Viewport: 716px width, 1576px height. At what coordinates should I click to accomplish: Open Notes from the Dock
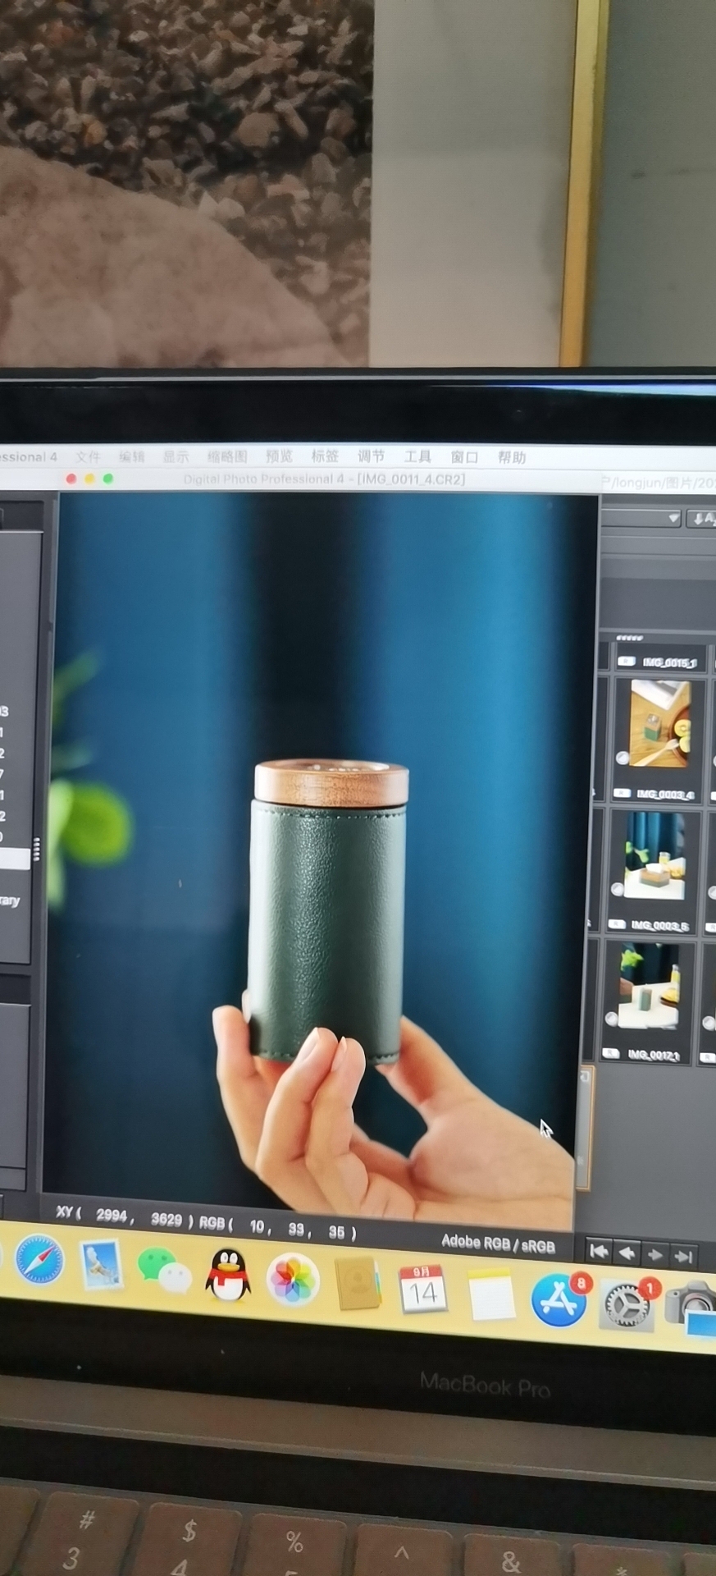coord(491,1295)
